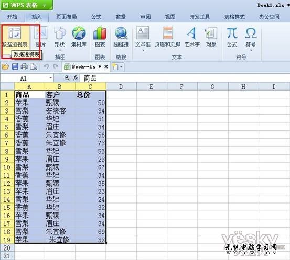Click the value 67 in row 10
290x260 pixels.
[x=90, y=167]
